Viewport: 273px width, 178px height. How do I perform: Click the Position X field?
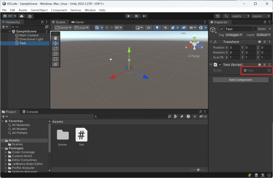pos(235,48)
